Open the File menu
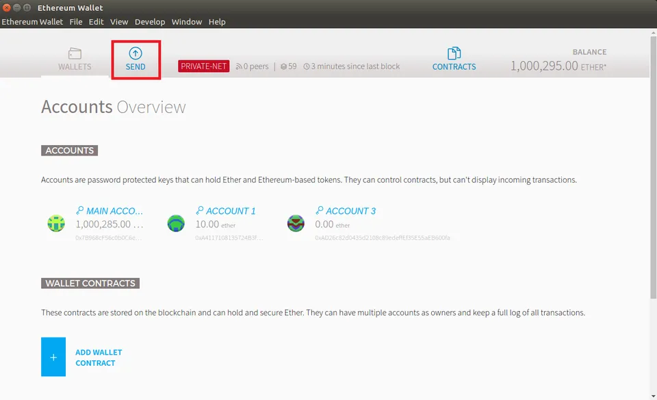 pyautogui.click(x=76, y=22)
